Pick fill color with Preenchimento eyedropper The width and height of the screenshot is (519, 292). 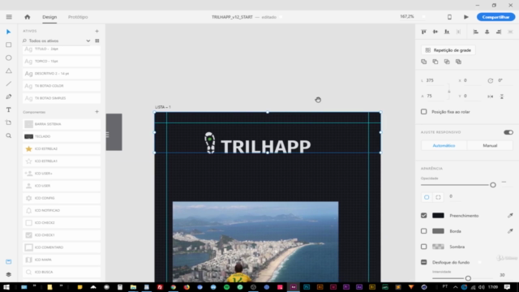510,216
